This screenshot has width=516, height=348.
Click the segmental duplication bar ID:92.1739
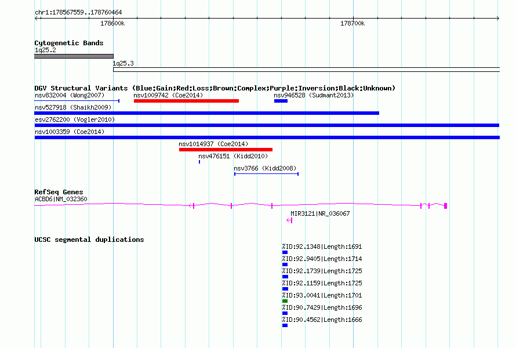[285, 277]
